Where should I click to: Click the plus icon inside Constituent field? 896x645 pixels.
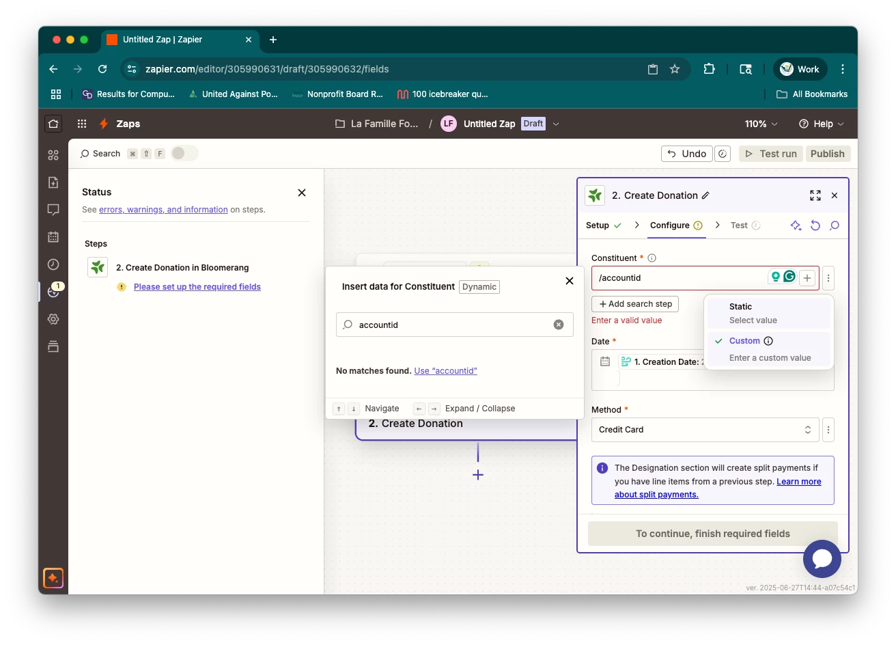(807, 278)
